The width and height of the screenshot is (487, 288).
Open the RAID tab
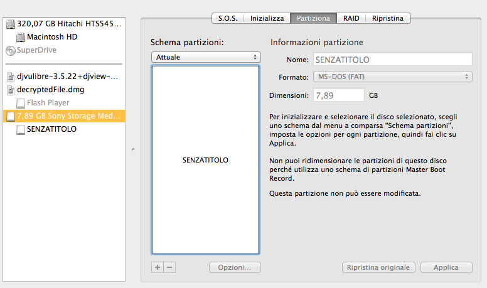click(x=351, y=18)
